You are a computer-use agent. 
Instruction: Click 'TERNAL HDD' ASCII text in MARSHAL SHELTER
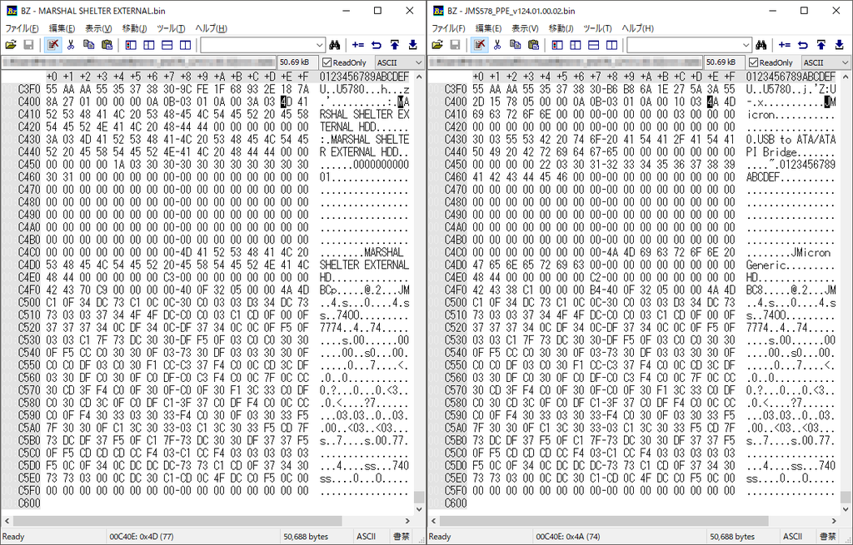coord(348,126)
